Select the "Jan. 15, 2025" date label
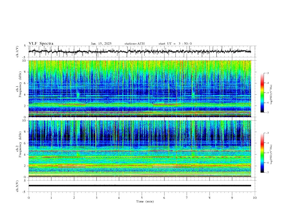The width and height of the screenshot is (287, 222). click(101, 44)
